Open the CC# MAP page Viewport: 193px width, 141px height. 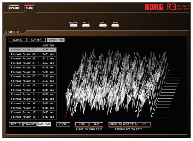(x=36, y=40)
